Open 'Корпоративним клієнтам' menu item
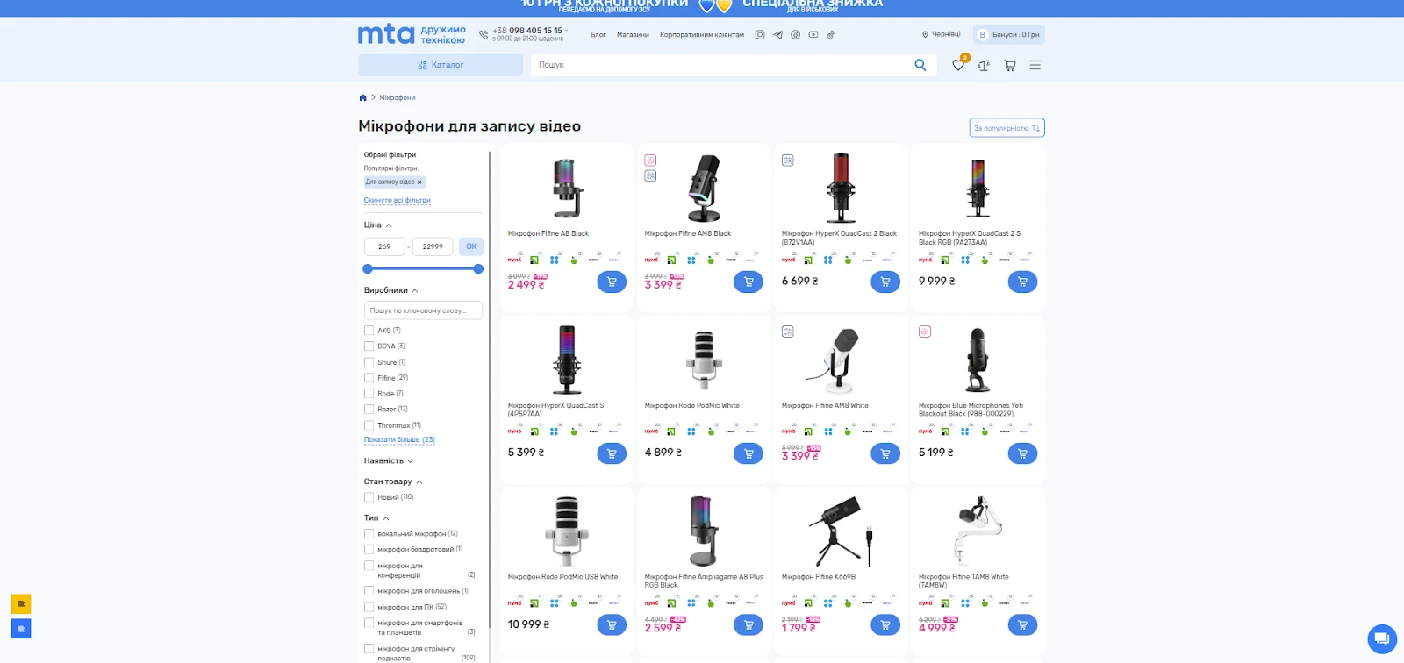Screen dimensions: 1404x663 (x=702, y=35)
